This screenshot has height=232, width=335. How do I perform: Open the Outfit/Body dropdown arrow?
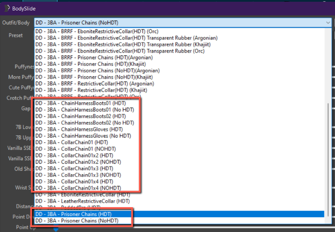coord(328,23)
